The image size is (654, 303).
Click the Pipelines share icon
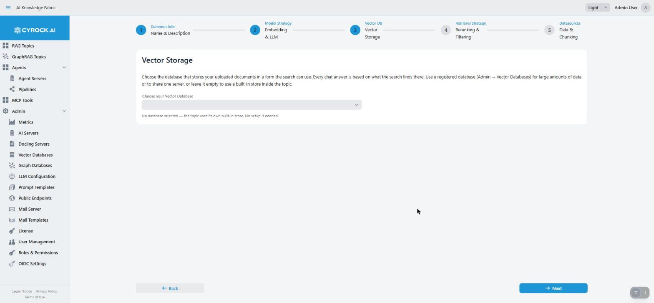click(x=12, y=89)
